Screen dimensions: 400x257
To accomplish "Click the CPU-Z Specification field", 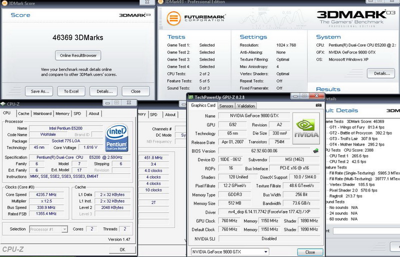I will 79,157.
